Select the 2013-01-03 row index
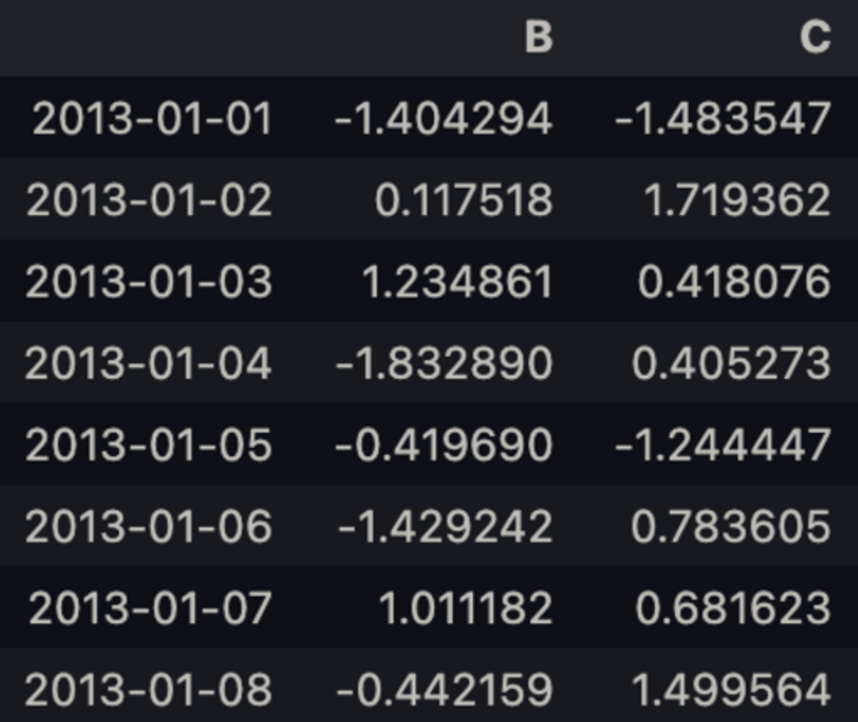 pyautogui.click(x=149, y=282)
